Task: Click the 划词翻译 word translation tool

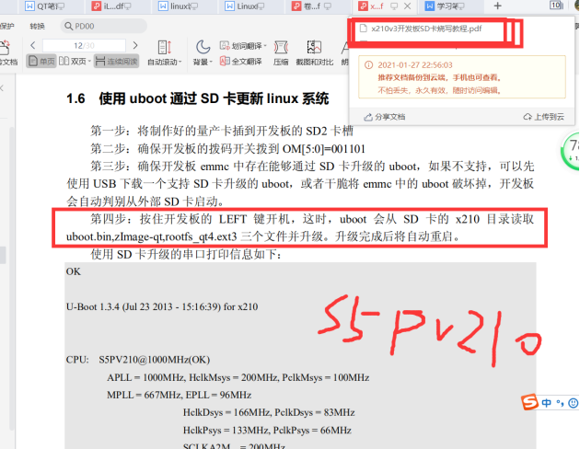Action: [241, 46]
